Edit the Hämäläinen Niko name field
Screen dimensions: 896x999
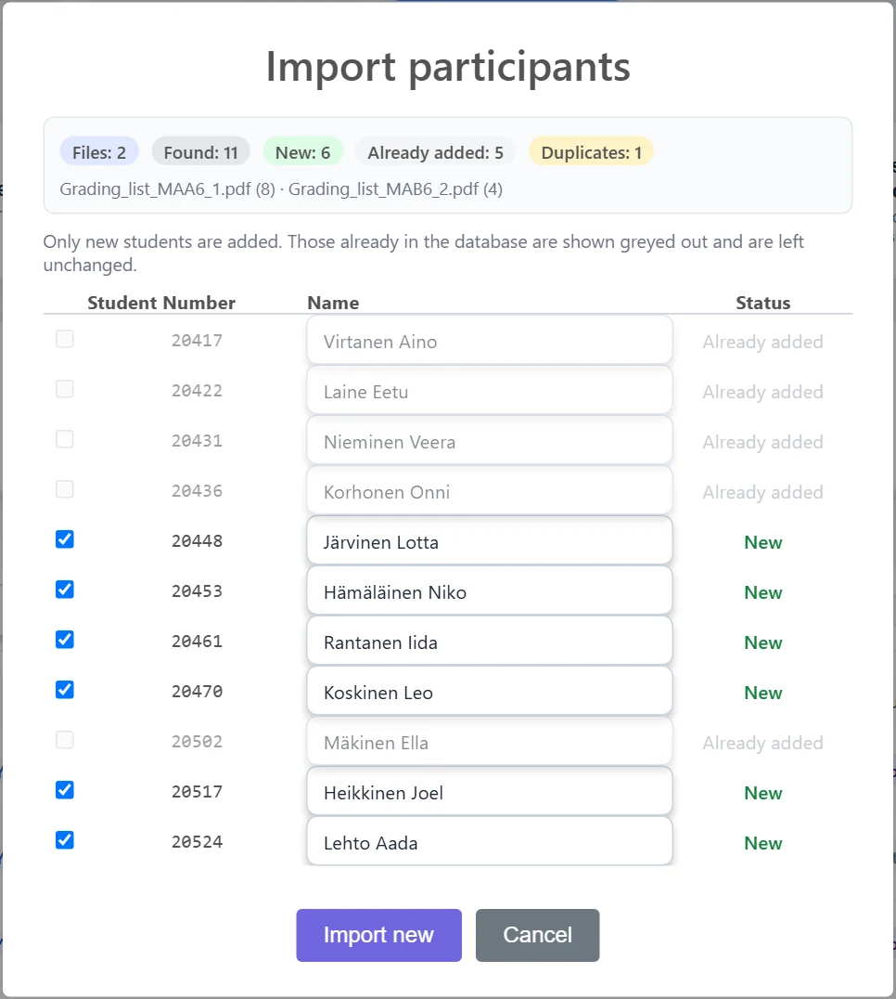490,590
